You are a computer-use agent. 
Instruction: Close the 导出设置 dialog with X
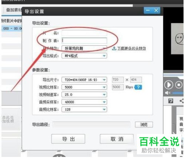point(156,10)
